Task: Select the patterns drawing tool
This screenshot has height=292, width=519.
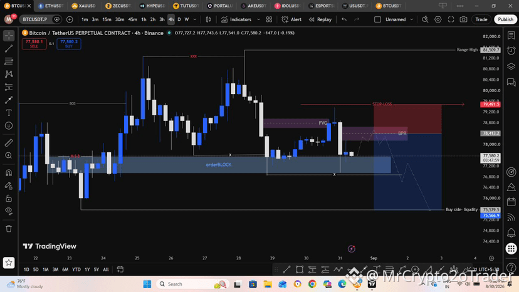Action: [9, 74]
